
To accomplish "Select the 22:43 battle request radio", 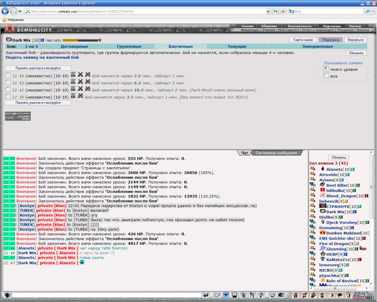I will 8,82.
